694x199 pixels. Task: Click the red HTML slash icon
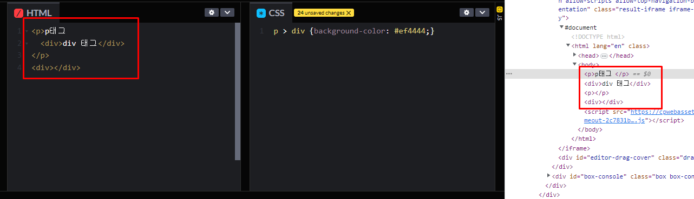(18, 13)
